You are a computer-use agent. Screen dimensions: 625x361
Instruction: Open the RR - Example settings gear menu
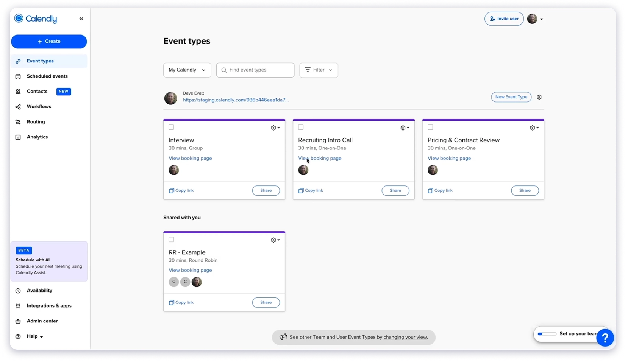pyautogui.click(x=275, y=240)
